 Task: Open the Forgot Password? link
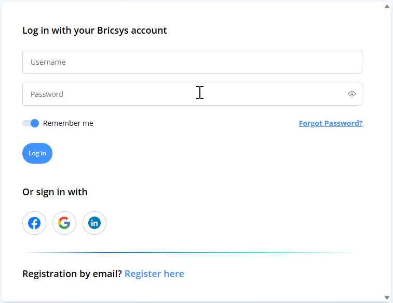(331, 123)
